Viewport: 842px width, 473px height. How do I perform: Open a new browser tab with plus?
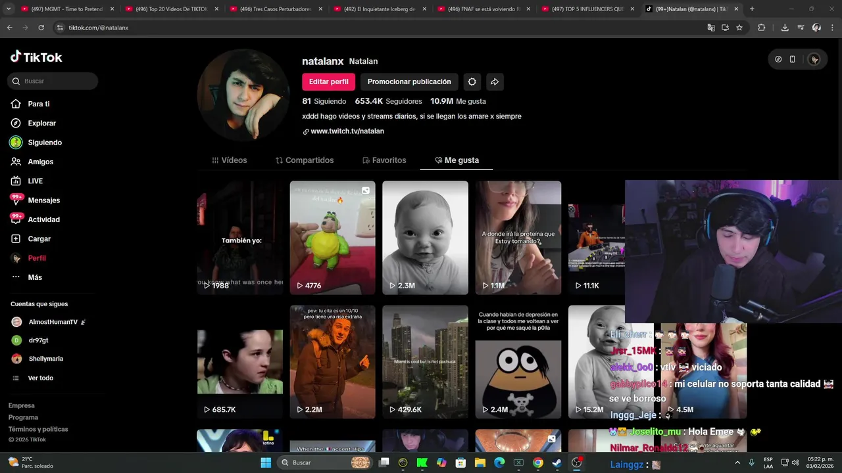pyautogui.click(x=752, y=9)
